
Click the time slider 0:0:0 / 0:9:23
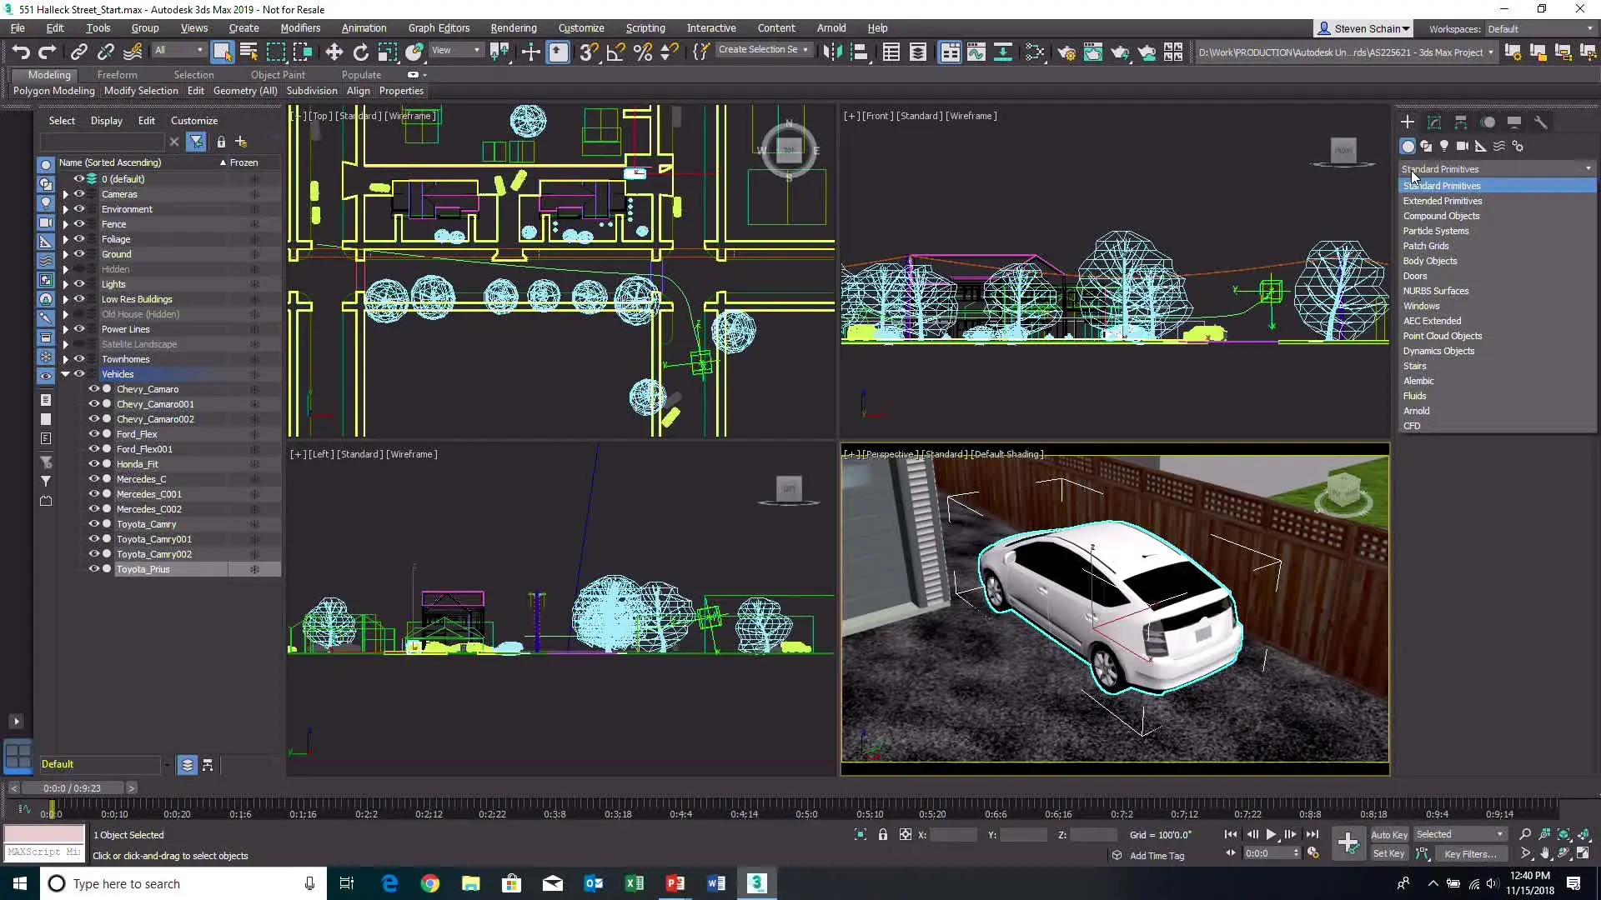pos(72,788)
